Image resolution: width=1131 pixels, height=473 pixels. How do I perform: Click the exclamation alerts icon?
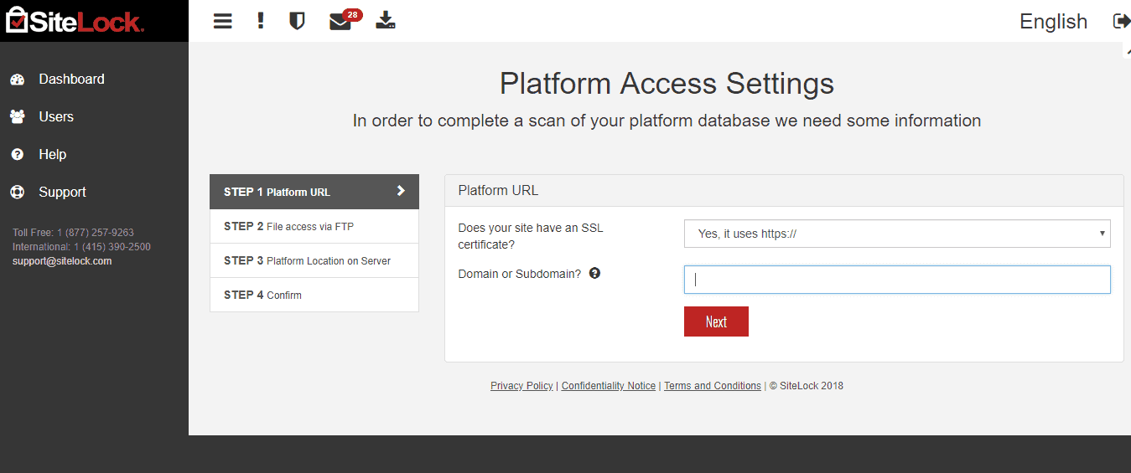261,21
